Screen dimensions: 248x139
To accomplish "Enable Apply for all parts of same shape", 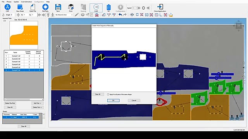I will pyautogui.click(x=108, y=94).
